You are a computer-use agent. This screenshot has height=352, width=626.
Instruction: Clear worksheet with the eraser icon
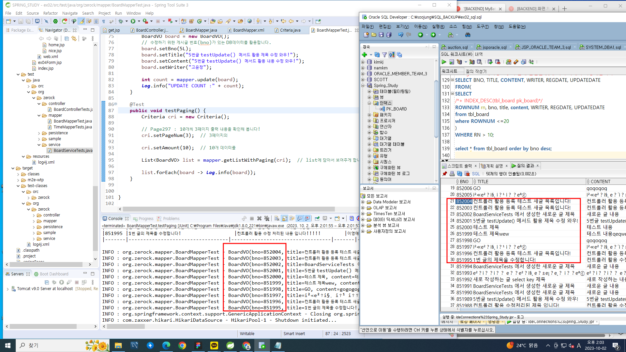coord(516,62)
